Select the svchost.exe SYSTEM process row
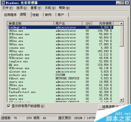131x122 pixels. click(x=61, y=75)
